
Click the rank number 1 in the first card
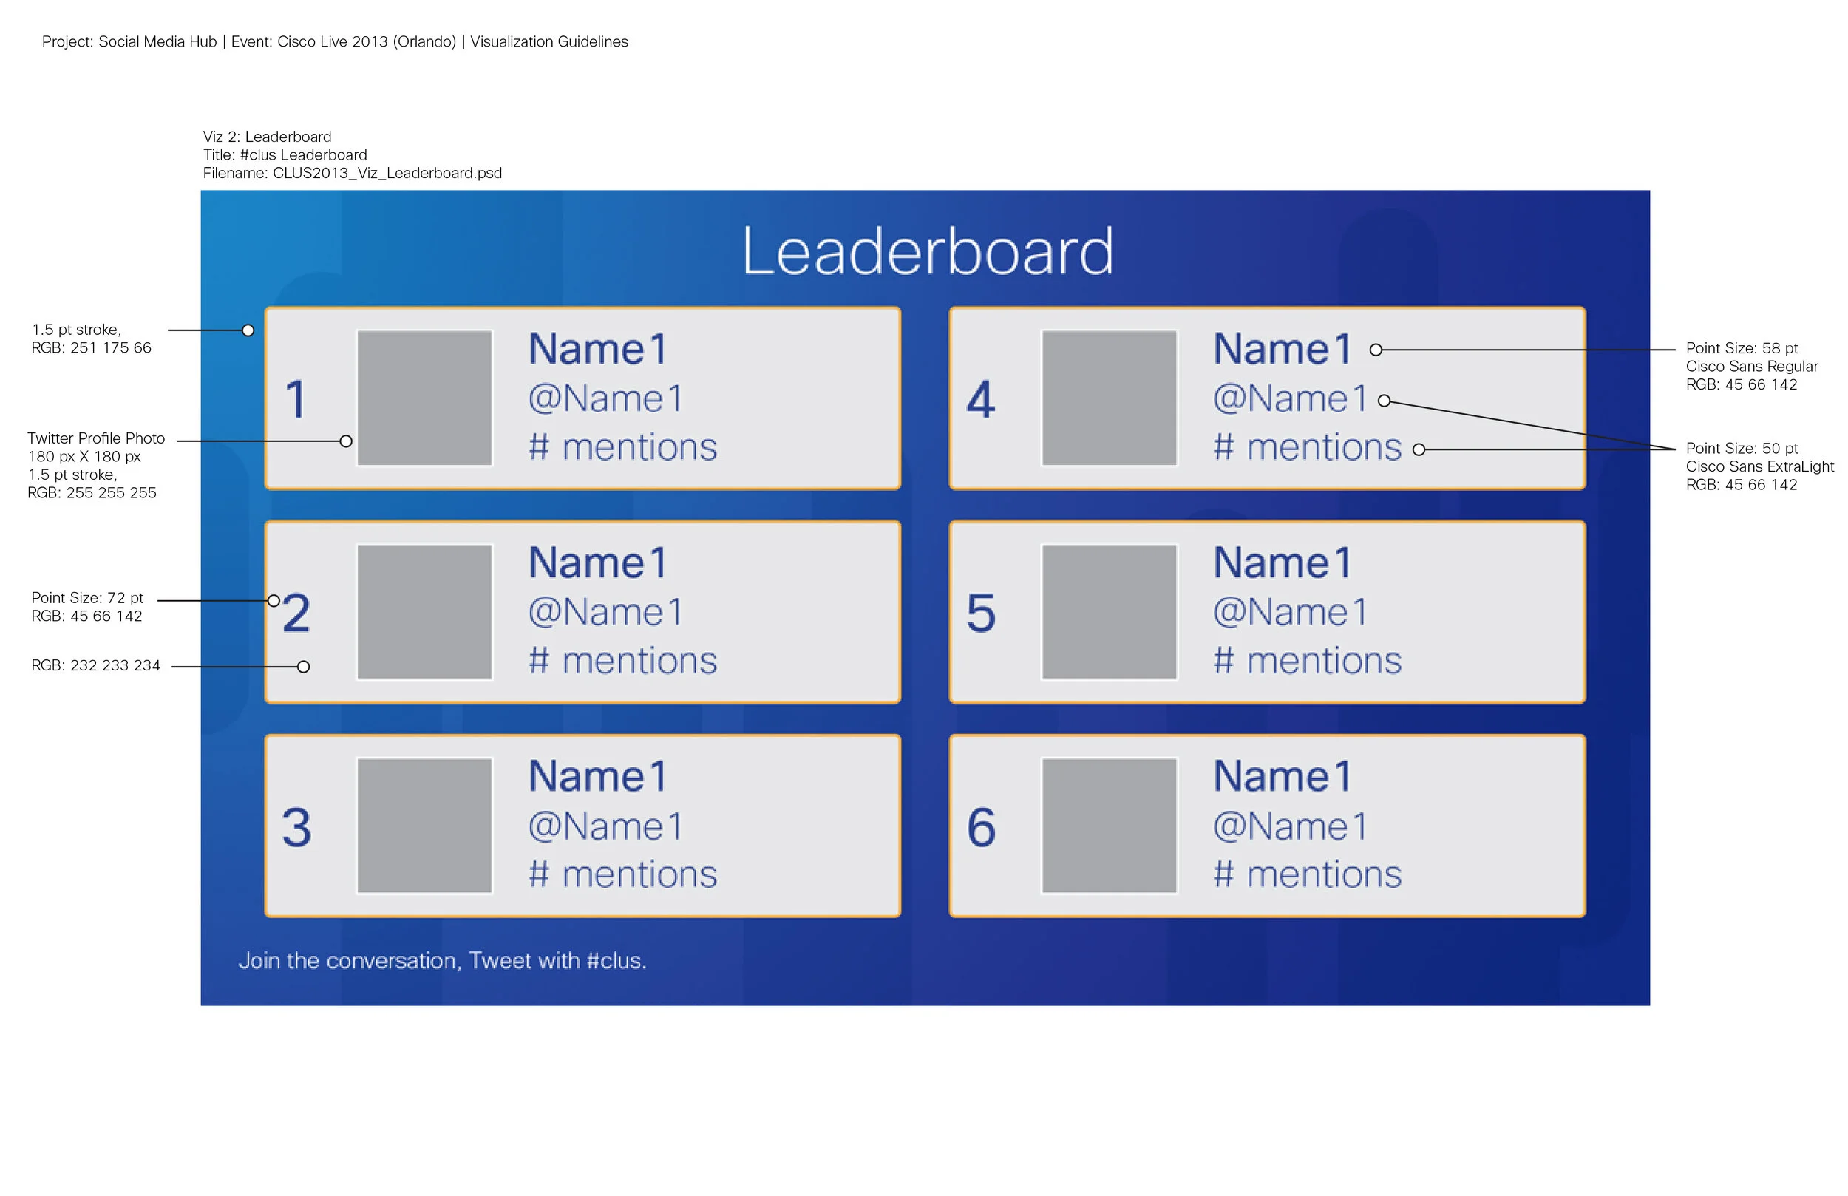click(x=296, y=398)
